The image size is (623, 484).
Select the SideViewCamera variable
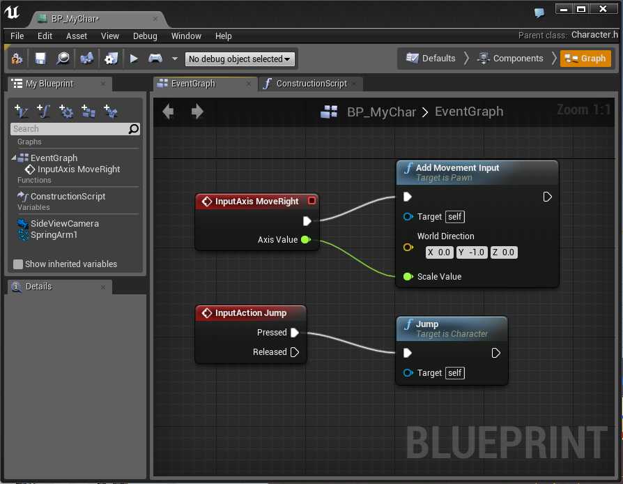[59, 223]
